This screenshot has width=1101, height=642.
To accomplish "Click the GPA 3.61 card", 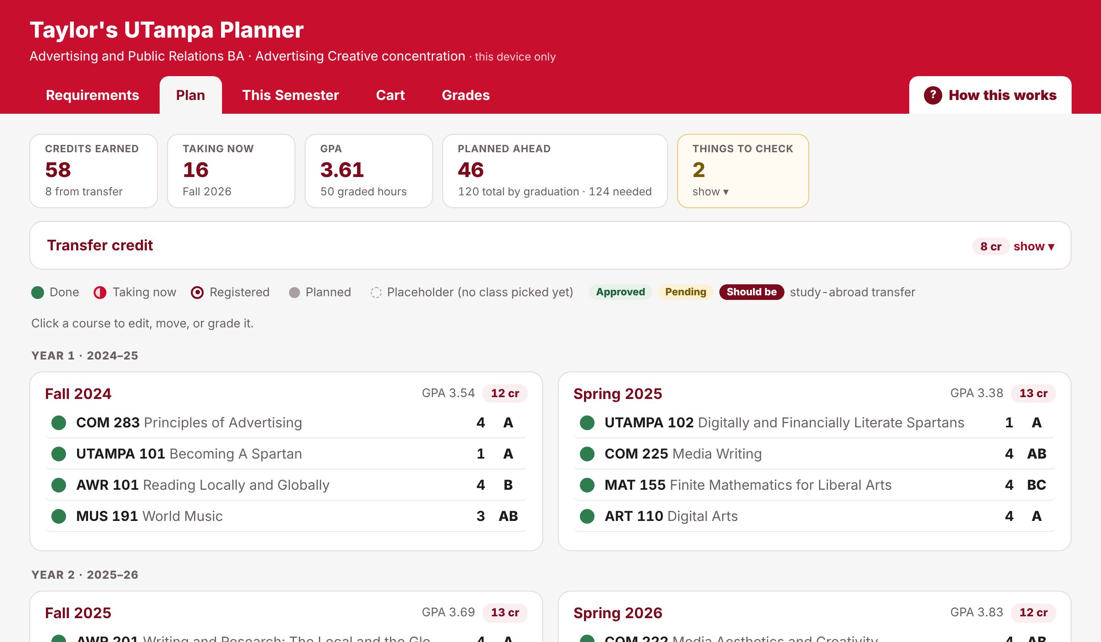I will point(369,171).
